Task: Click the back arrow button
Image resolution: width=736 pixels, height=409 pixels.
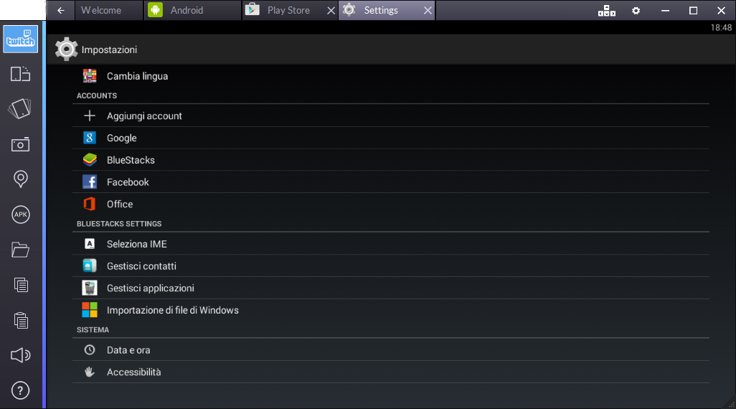Action: coord(61,11)
